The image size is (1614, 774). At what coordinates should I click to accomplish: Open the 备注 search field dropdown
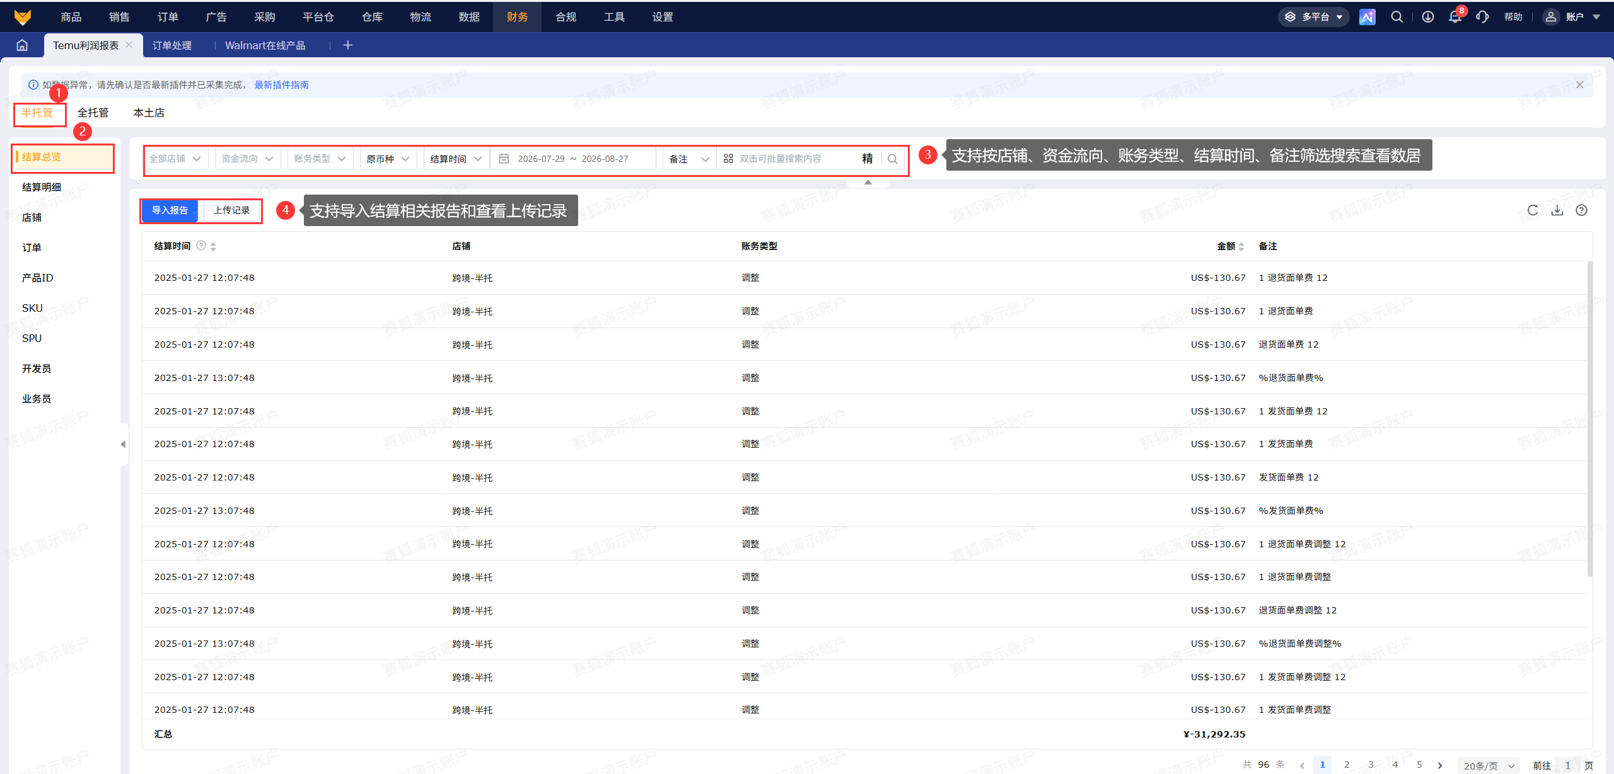coord(690,159)
